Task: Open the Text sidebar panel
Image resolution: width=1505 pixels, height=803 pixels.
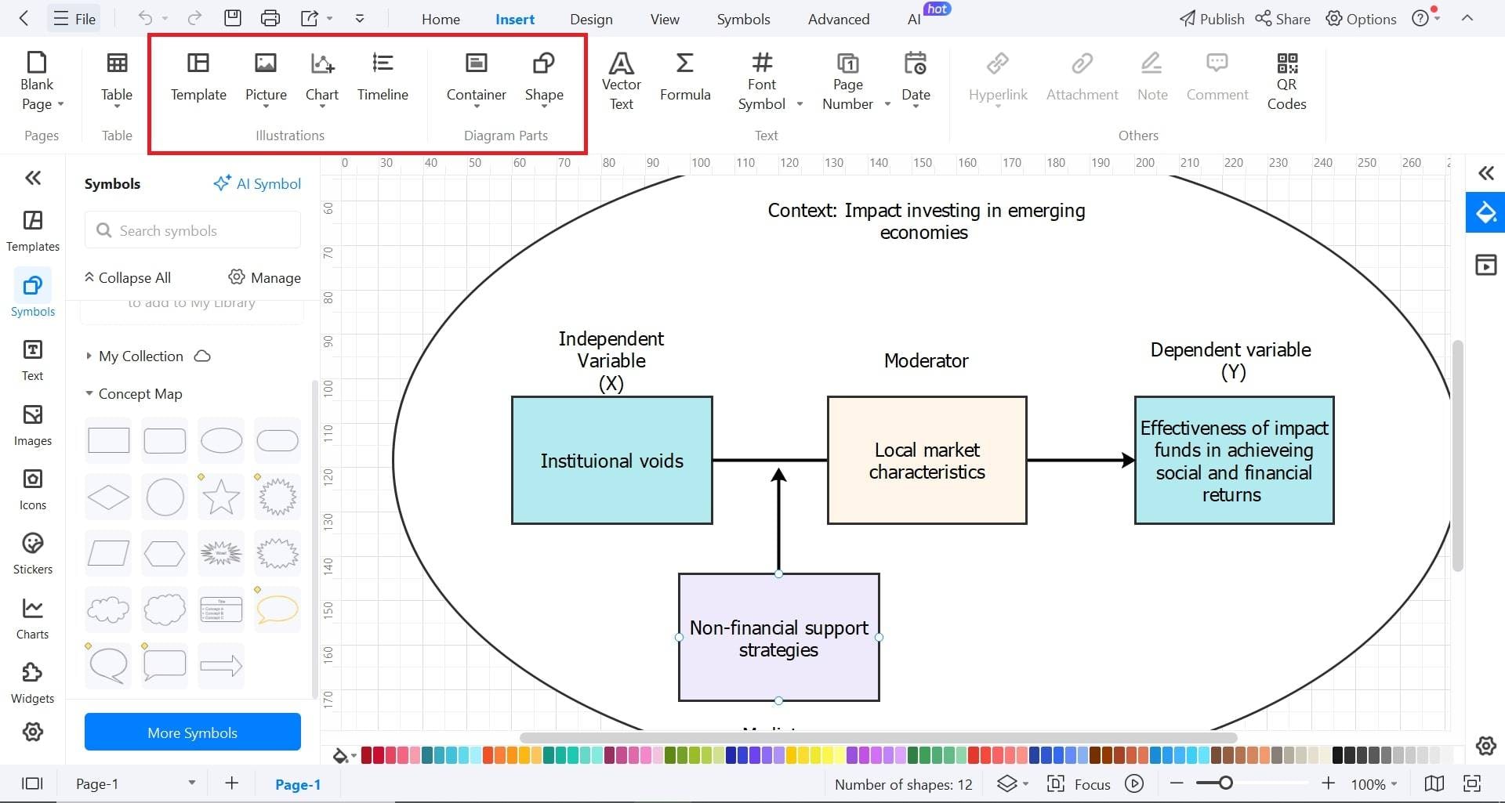Action: 33,360
